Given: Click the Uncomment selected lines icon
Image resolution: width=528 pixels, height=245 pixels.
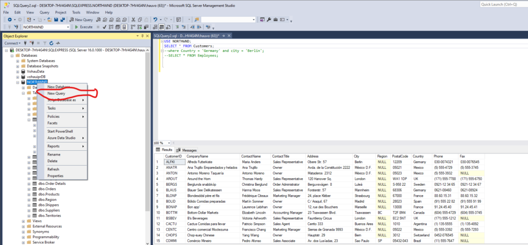Looking at the screenshot, I should tap(183, 27).
